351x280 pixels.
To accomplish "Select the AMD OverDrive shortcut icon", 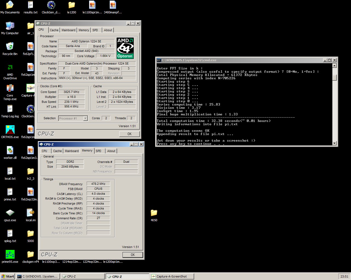I will [x=10, y=67].
